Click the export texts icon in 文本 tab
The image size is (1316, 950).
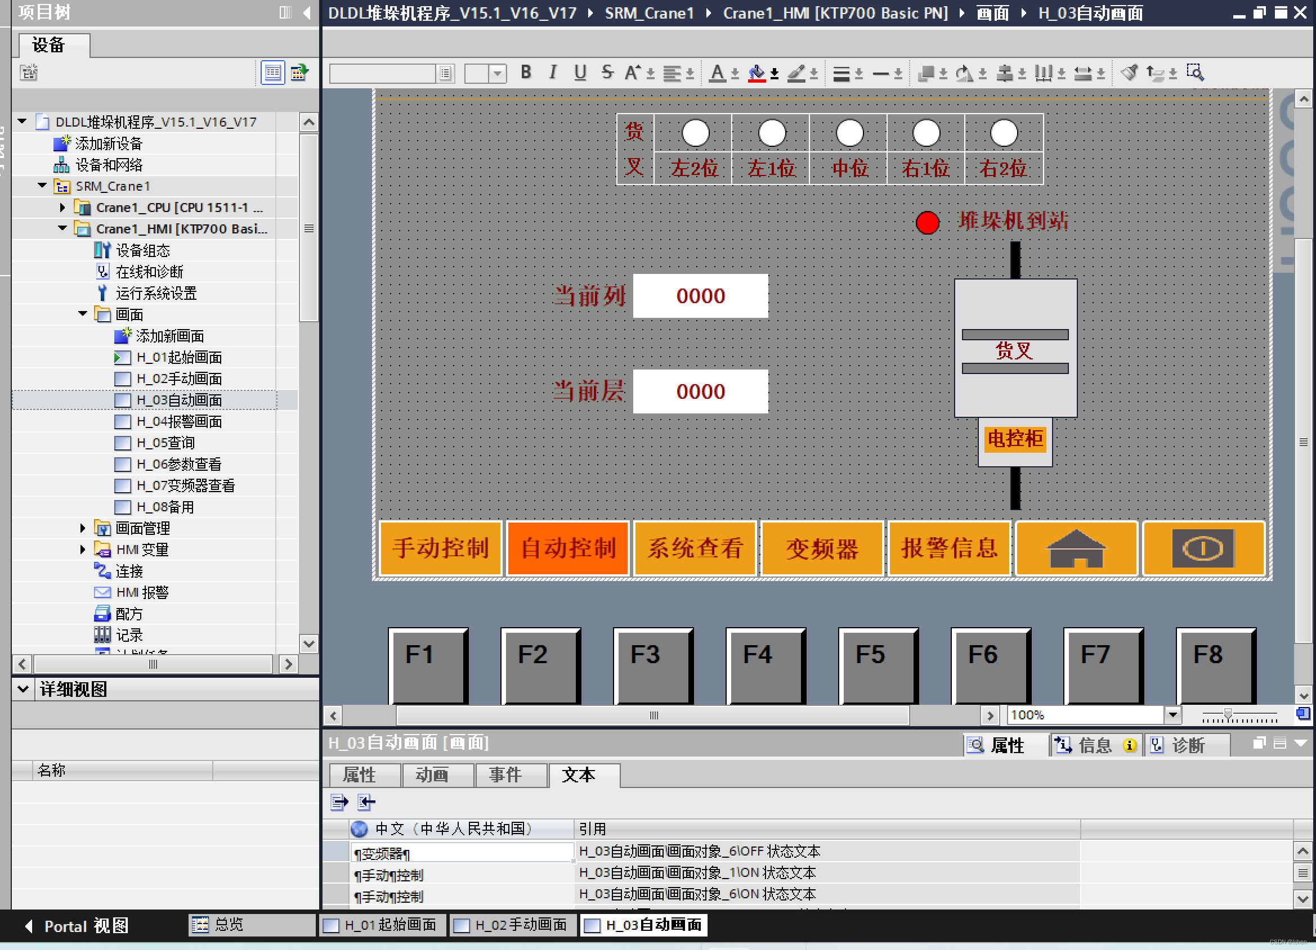pyautogui.click(x=339, y=802)
